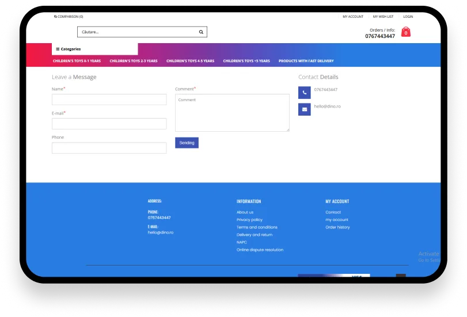Click the Login link
The height and width of the screenshot is (317, 467).
coord(408,17)
